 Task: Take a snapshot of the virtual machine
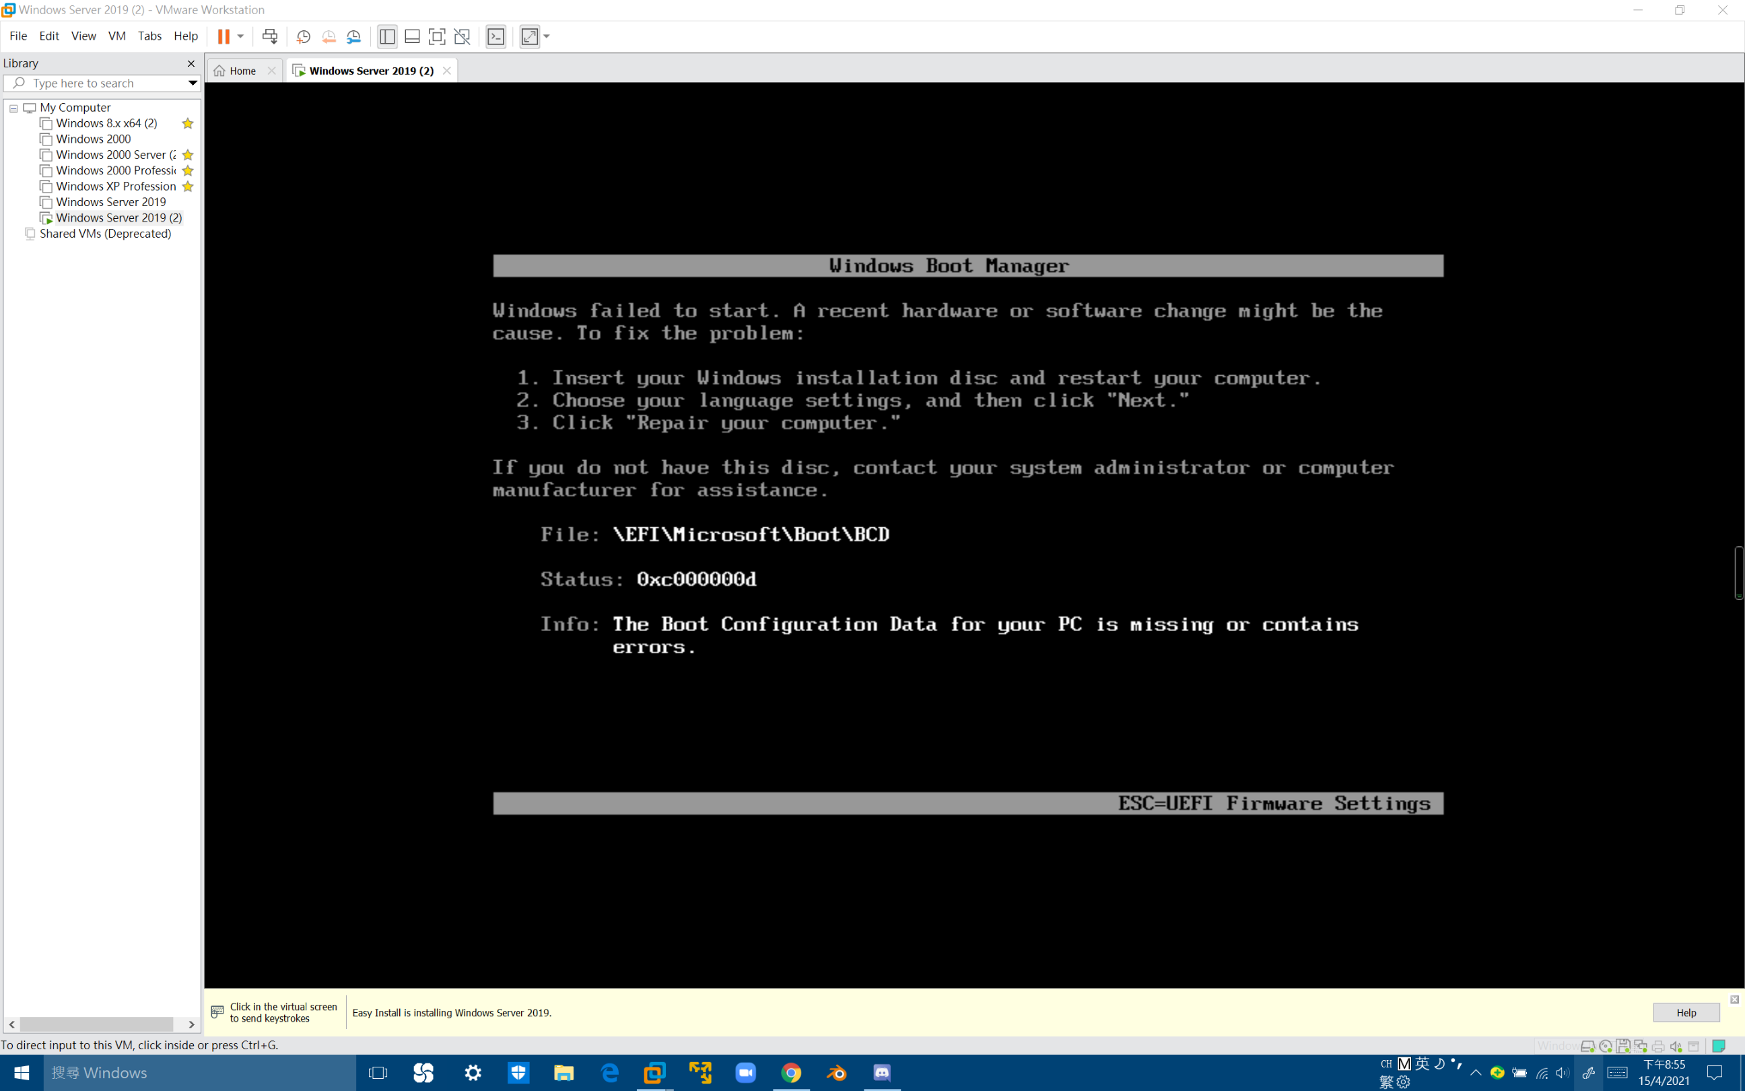pos(304,36)
